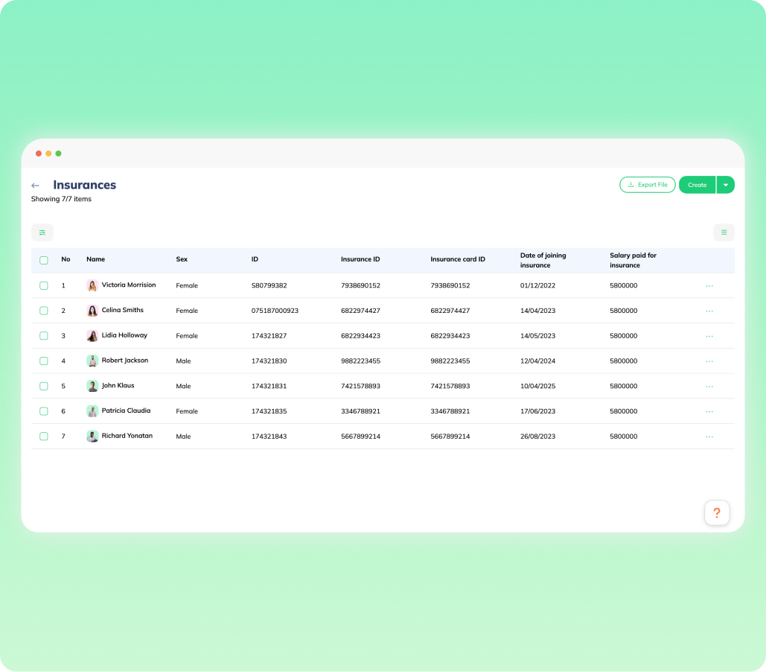Tick the checkbox for Patricia Claudia
The width and height of the screenshot is (766, 672).
pos(44,411)
